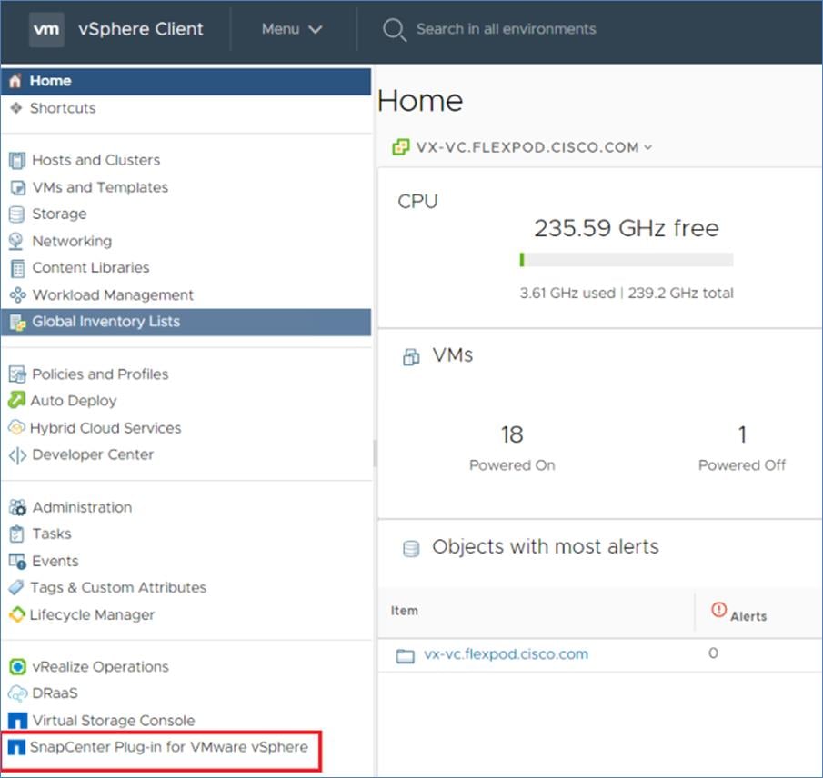Click the Tasks clipboard icon
Screen dimensions: 823x778
pos(16,534)
